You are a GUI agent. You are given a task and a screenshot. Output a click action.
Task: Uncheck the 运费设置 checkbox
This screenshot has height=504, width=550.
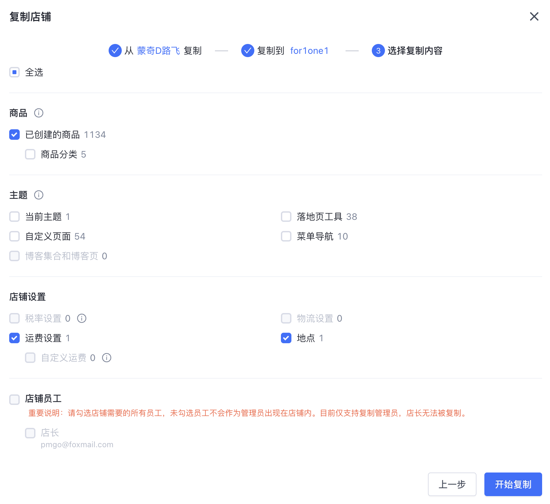click(x=14, y=338)
